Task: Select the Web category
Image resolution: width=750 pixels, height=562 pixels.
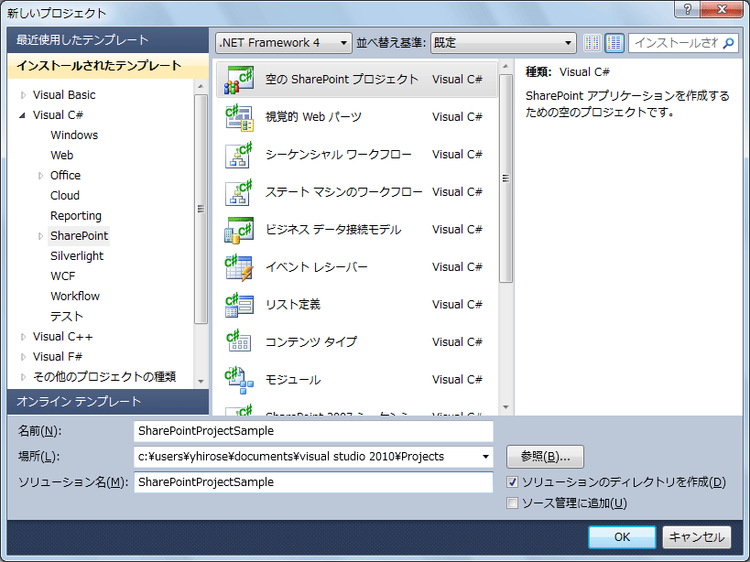Action: [x=62, y=156]
